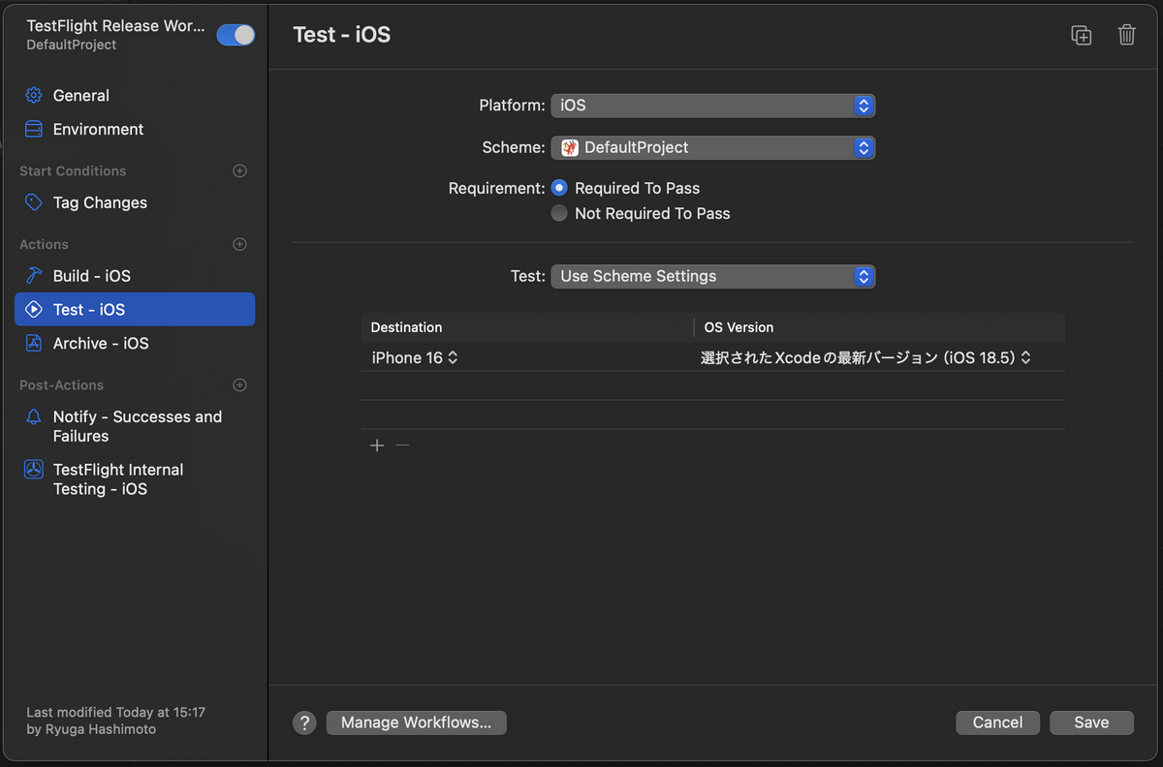Change the OS Version iOS 18.5 selector
The width and height of the screenshot is (1163, 767).
866,358
